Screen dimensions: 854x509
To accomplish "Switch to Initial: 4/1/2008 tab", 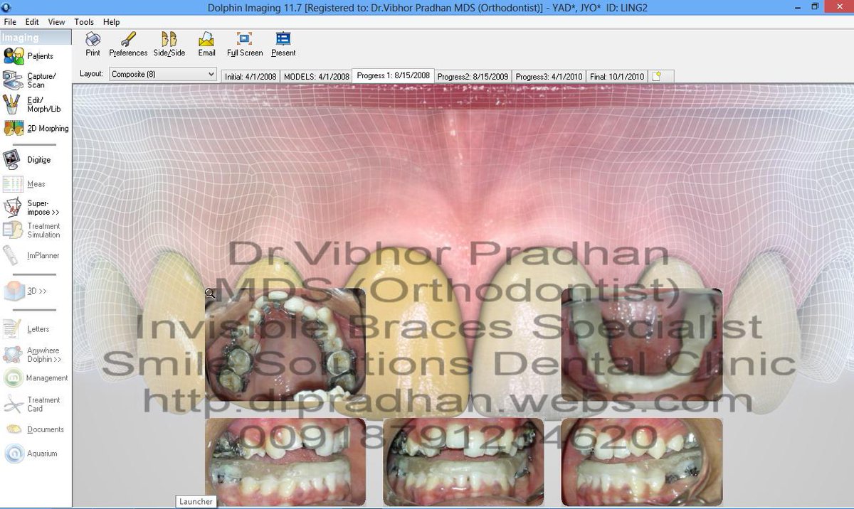I will pyautogui.click(x=251, y=77).
